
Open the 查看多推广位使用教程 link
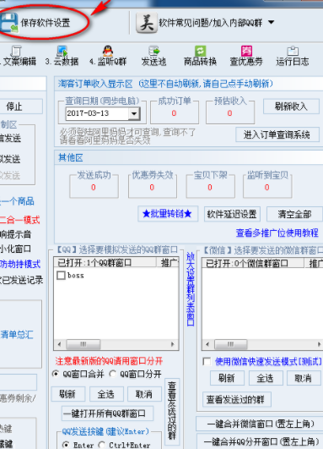pyautogui.click(x=277, y=233)
